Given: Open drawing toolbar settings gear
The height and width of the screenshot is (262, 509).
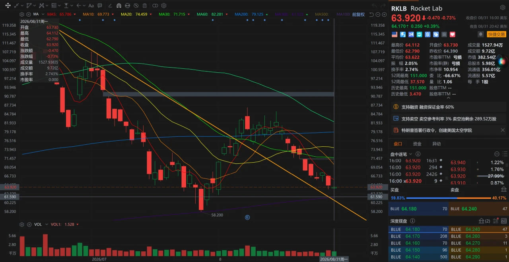Looking at the screenshot, I should [x=164, y=6].
